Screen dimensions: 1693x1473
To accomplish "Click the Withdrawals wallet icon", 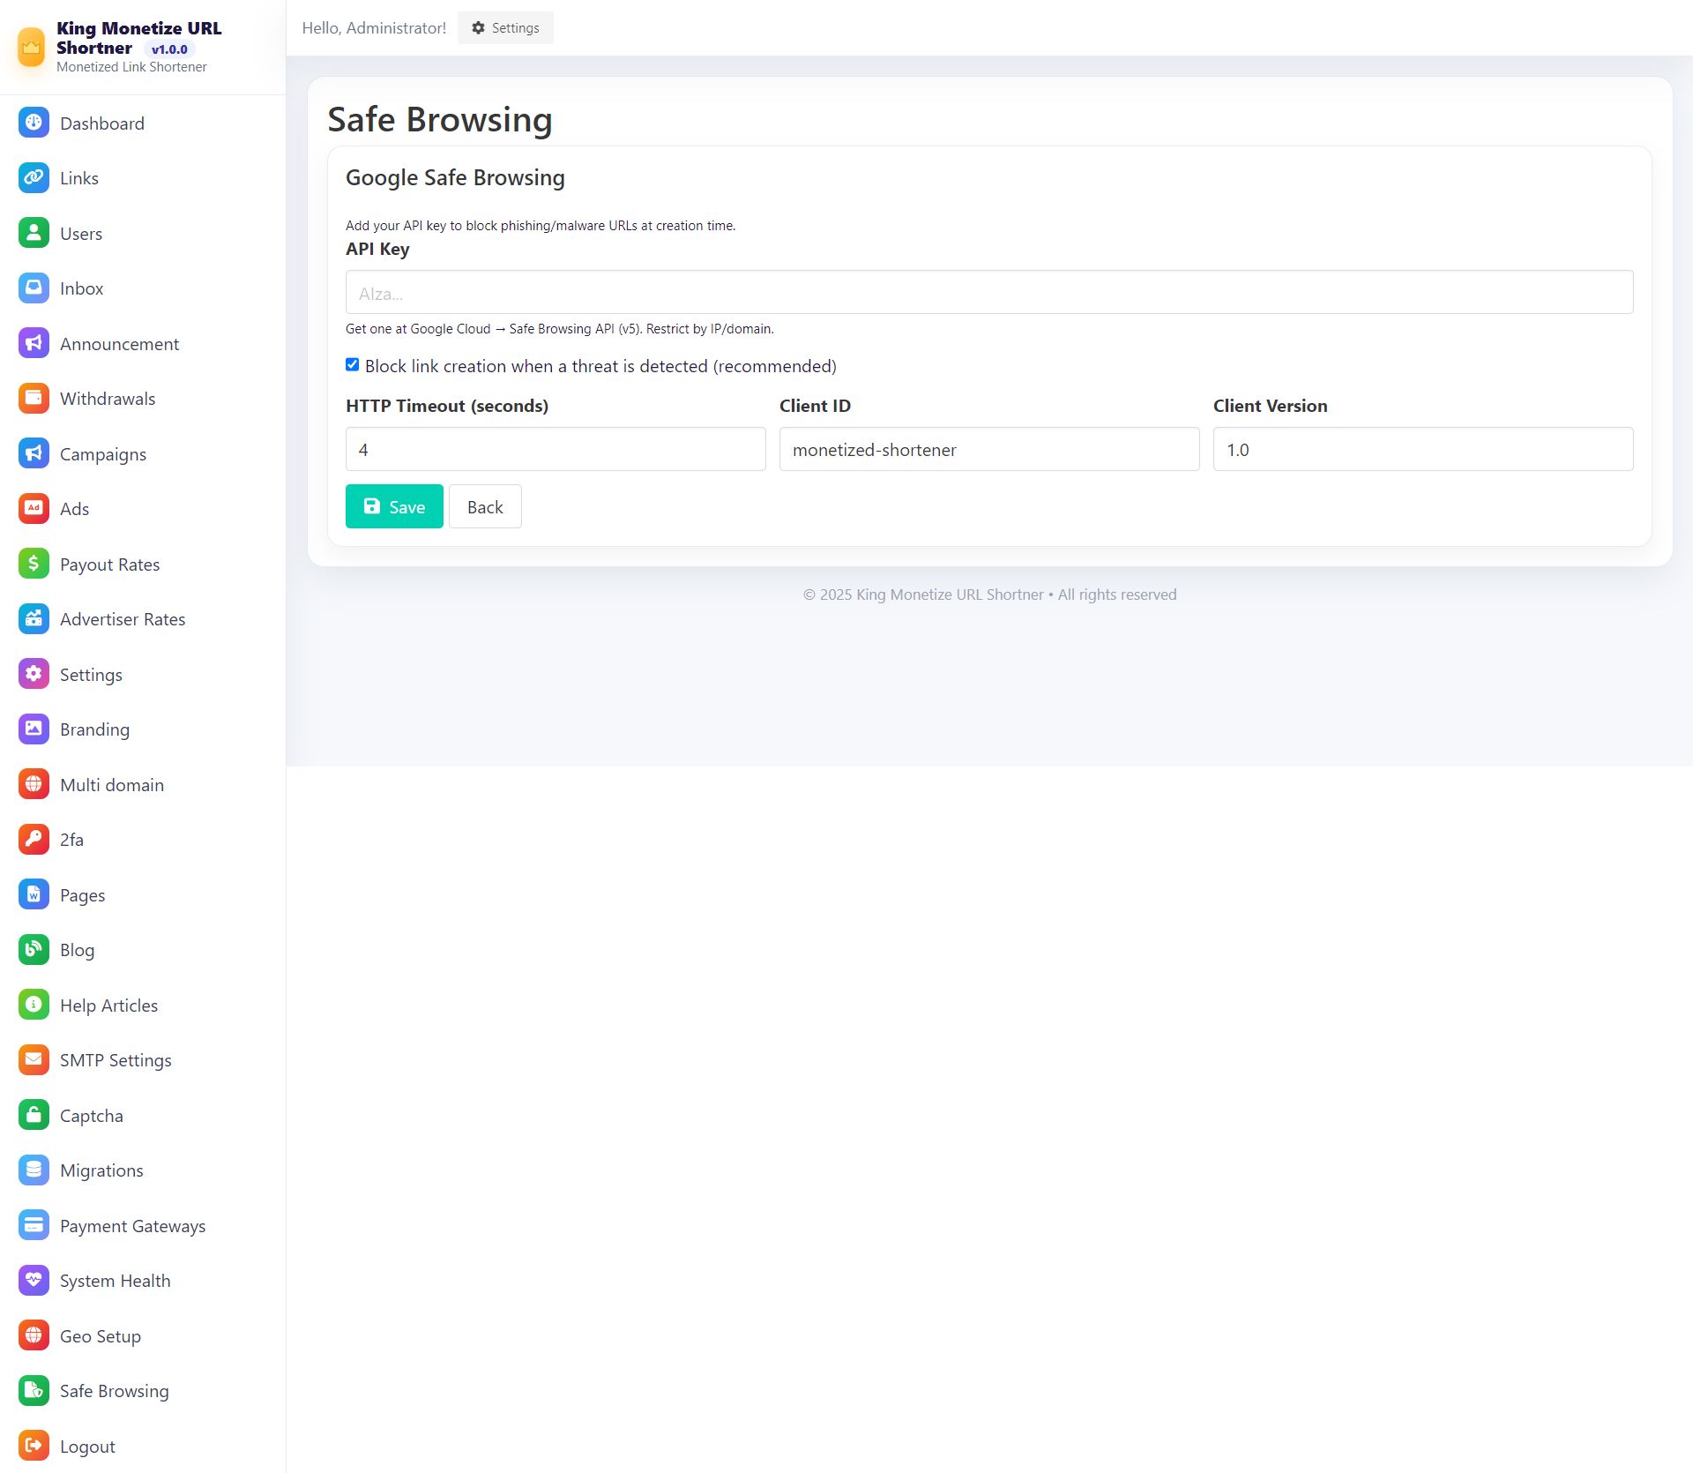I will pos(34,398).
